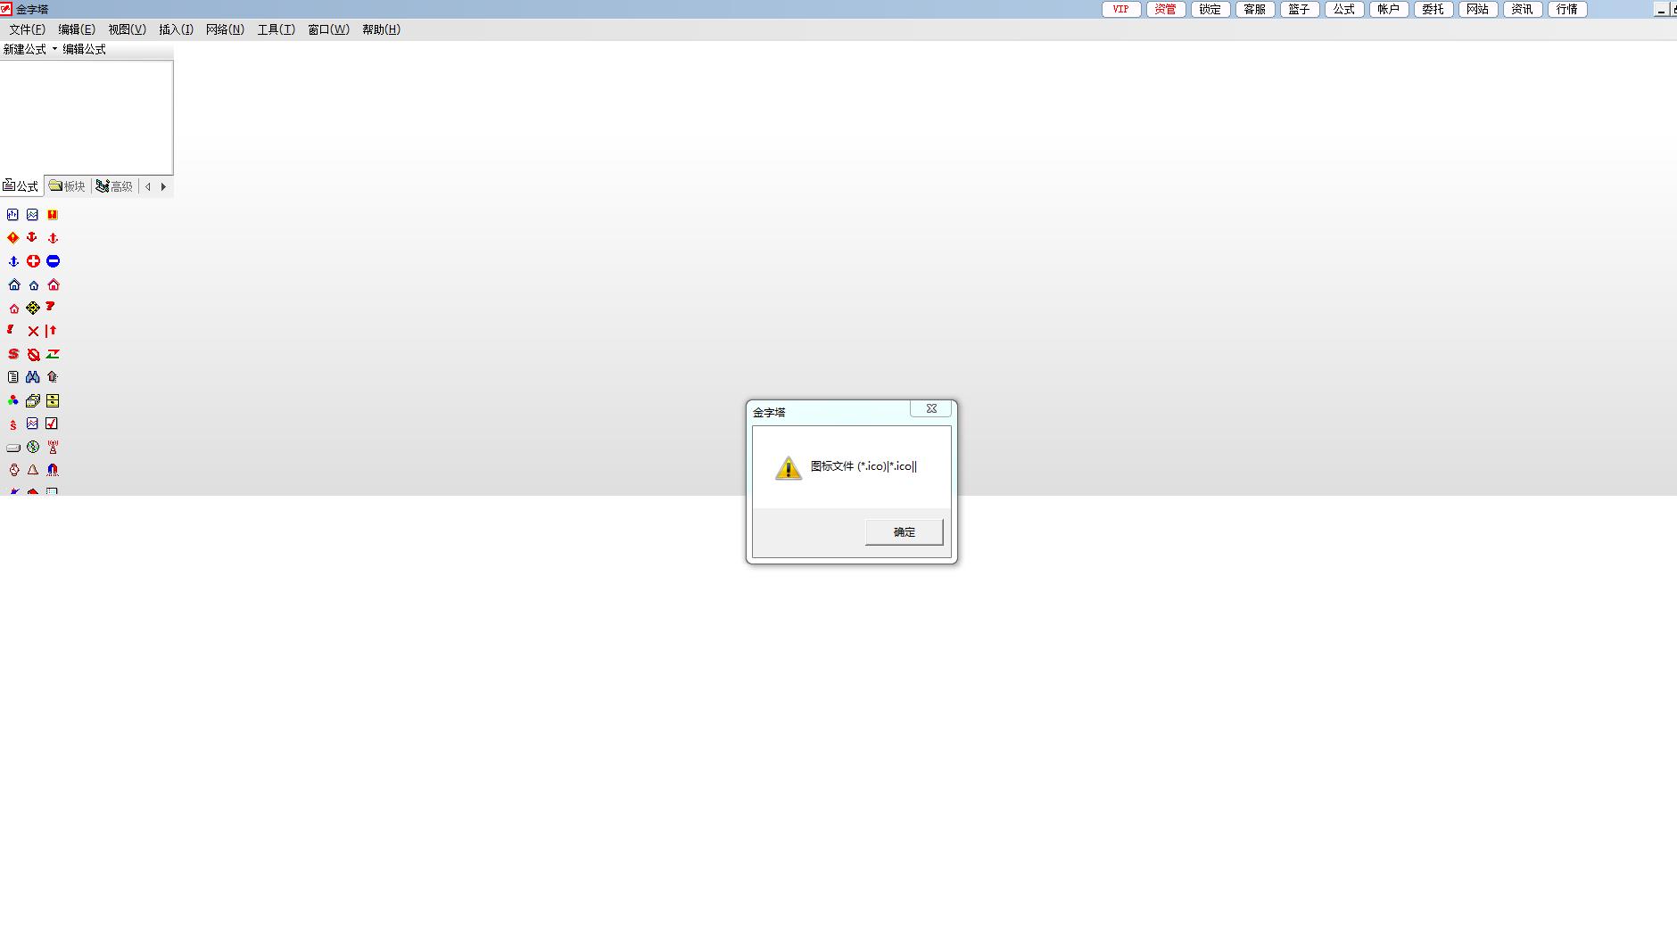Screen dimensions: 1677x938
Task: Open the 资管 button in the title bar
Action: click(1166, 9)
